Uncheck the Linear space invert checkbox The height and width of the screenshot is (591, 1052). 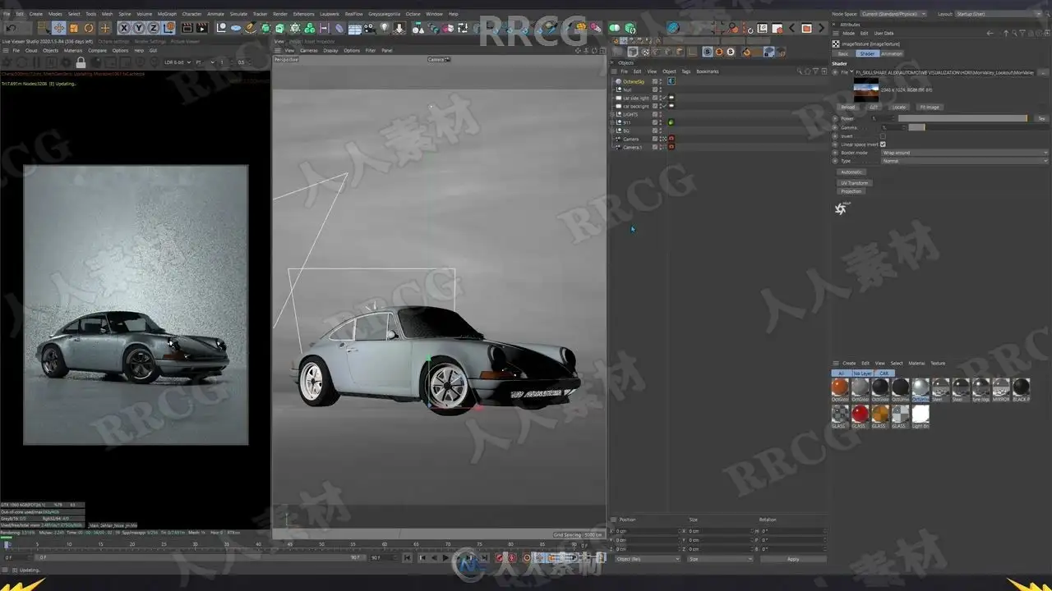[883, 144]
